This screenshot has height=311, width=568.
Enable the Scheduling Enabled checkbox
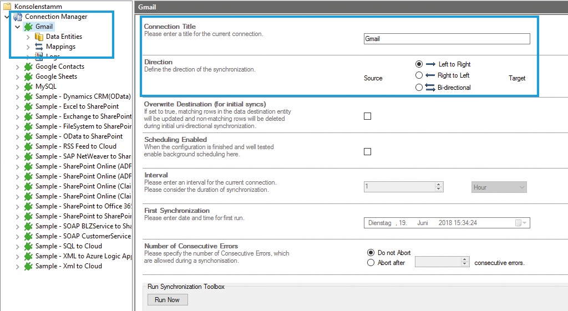click(367, 152)
